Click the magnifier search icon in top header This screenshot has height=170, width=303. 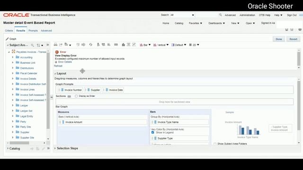click(x=221, y=15)
